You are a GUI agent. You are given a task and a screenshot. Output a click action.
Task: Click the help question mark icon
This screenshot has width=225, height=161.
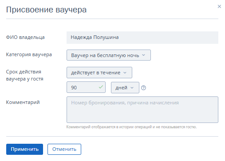coord(143,88)
